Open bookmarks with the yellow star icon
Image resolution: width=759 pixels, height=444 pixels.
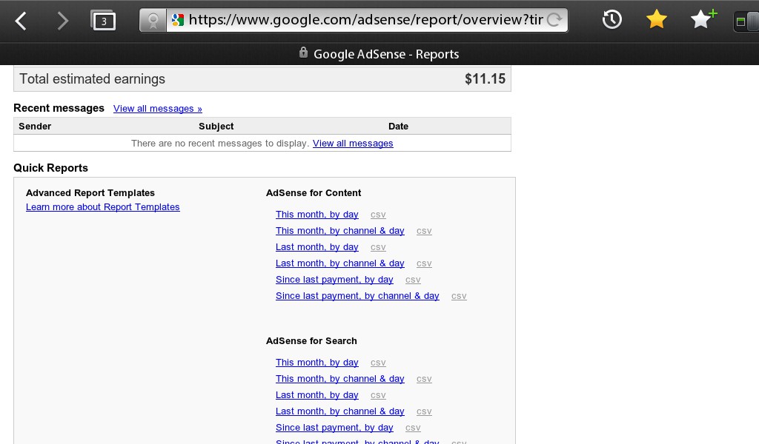pos(657,20)
